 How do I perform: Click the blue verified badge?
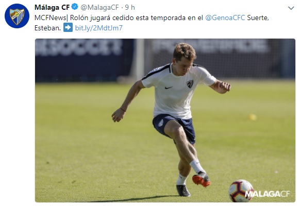pyautogui.click(x=75, y=7)
